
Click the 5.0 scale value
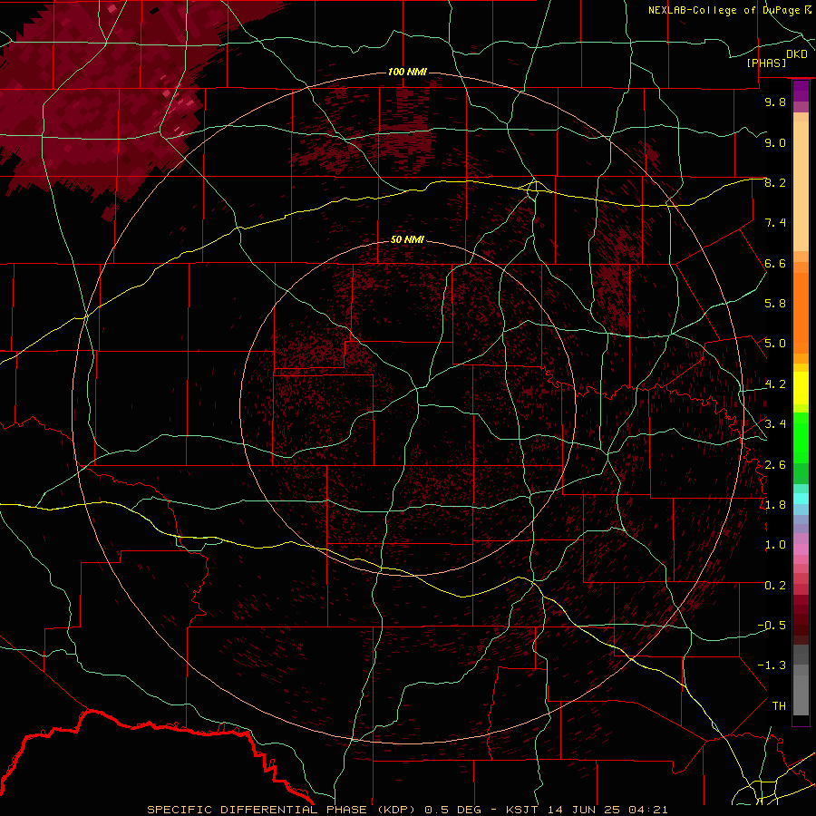point(775,344)
